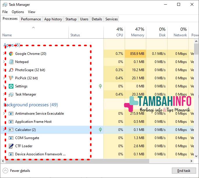Click the suspended leaf icon for Calculator
Image resolution: width=199 pixels, height=178 pixels.
[101, 130]
